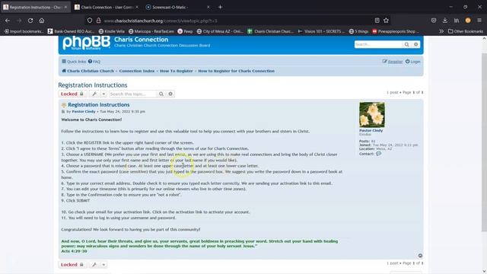Open advanced search gear beside topic search

click(170, 94)
